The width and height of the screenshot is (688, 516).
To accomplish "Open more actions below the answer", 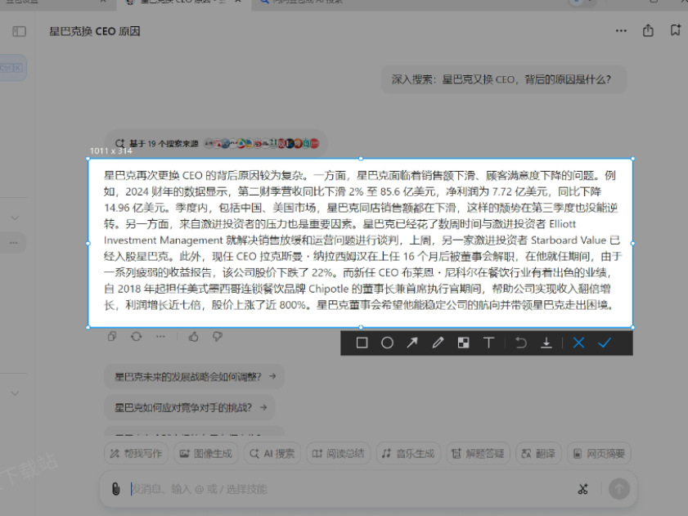I will (160, 337).
